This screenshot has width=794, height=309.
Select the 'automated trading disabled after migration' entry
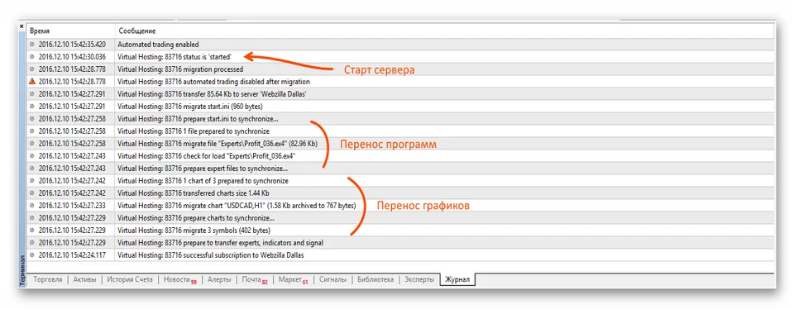[213, 82]
